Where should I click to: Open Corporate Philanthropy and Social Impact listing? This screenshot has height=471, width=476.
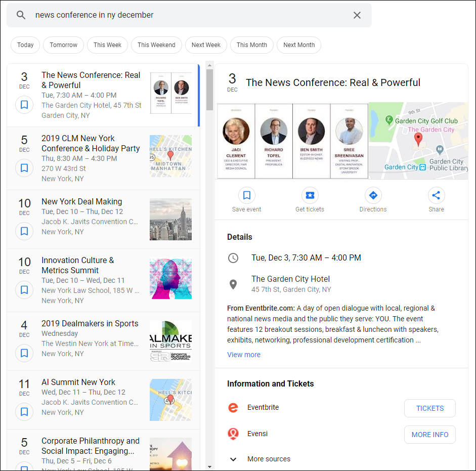(x=103, y=450)
